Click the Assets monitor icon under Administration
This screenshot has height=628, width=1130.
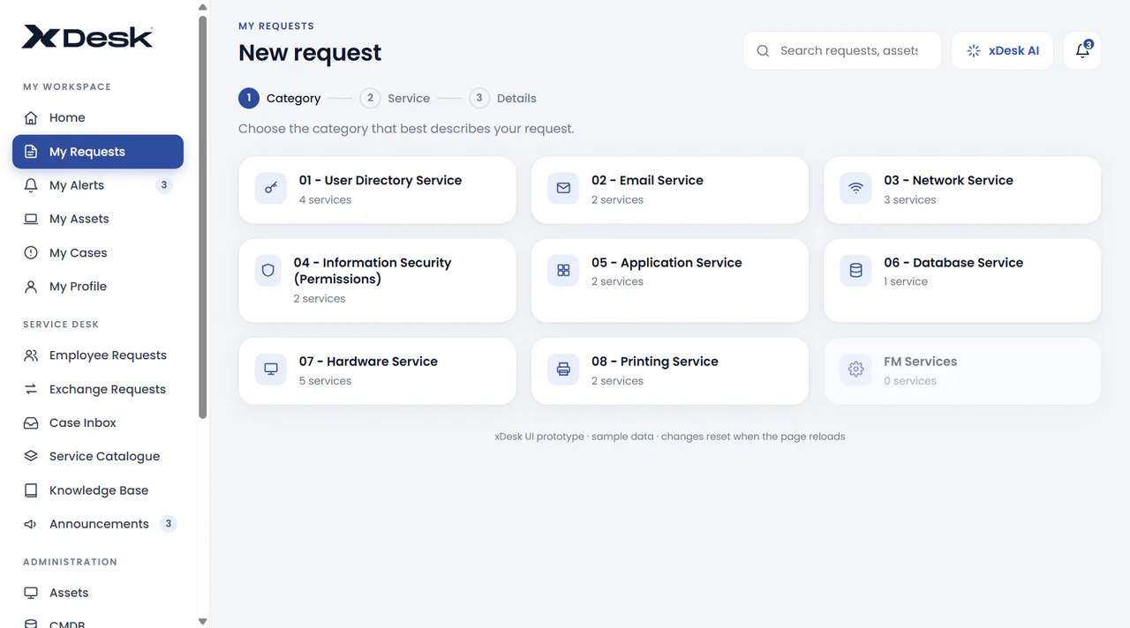31,593
